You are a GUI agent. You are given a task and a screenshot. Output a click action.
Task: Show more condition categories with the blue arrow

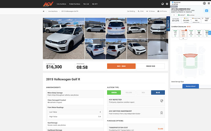point(210,33)
